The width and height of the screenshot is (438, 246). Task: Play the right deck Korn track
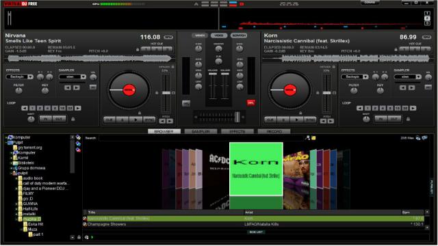296,120
